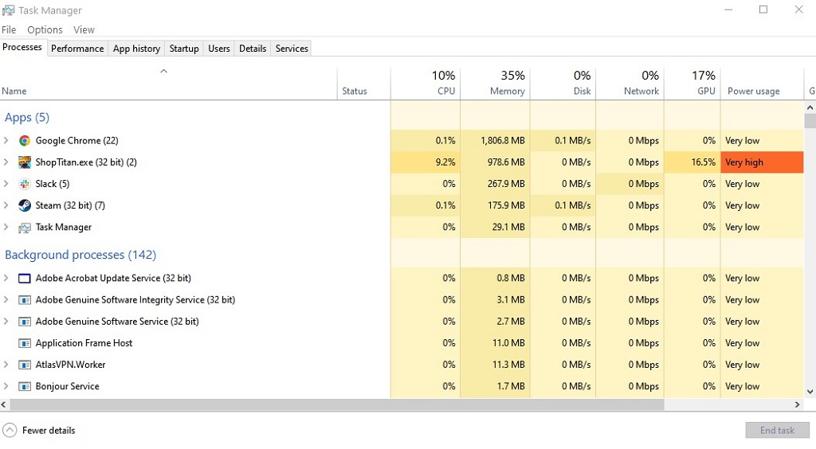Screen dimensions: 816x449
Task: Expand the Bonjour Service entry
Action: (x=6, y=386)
